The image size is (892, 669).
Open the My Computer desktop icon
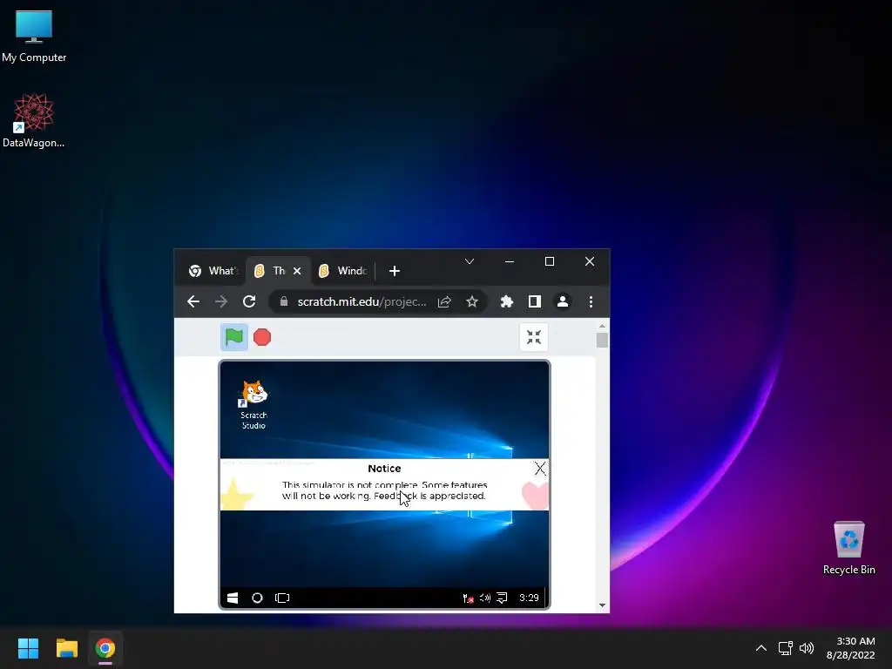(34, 36)
